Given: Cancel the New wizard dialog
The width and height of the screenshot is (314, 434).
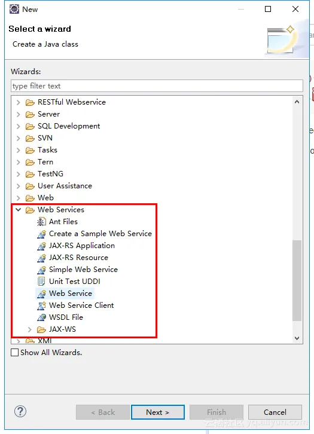Looking at the screenshot, I should click(x=275, y=412).
